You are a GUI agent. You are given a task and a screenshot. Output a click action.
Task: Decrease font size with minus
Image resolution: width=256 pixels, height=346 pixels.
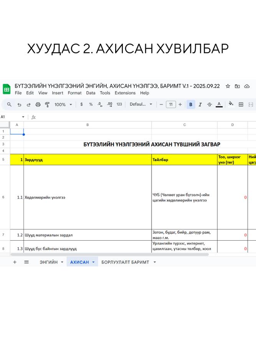pos(161,104)
